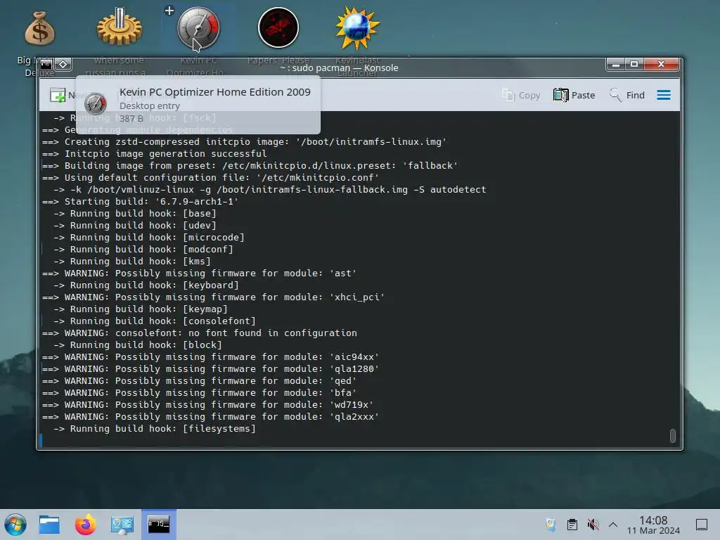The image size is (720, 540).
Task: Click the "Running build hook: [filesystems]" line
Action: (155, 428)
